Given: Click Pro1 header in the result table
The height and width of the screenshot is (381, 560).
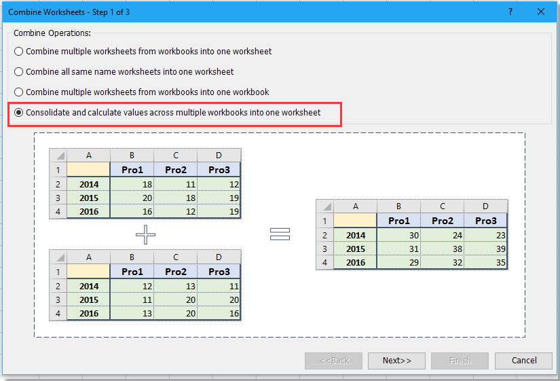Looking at the screenshot, I should point(398,221).
